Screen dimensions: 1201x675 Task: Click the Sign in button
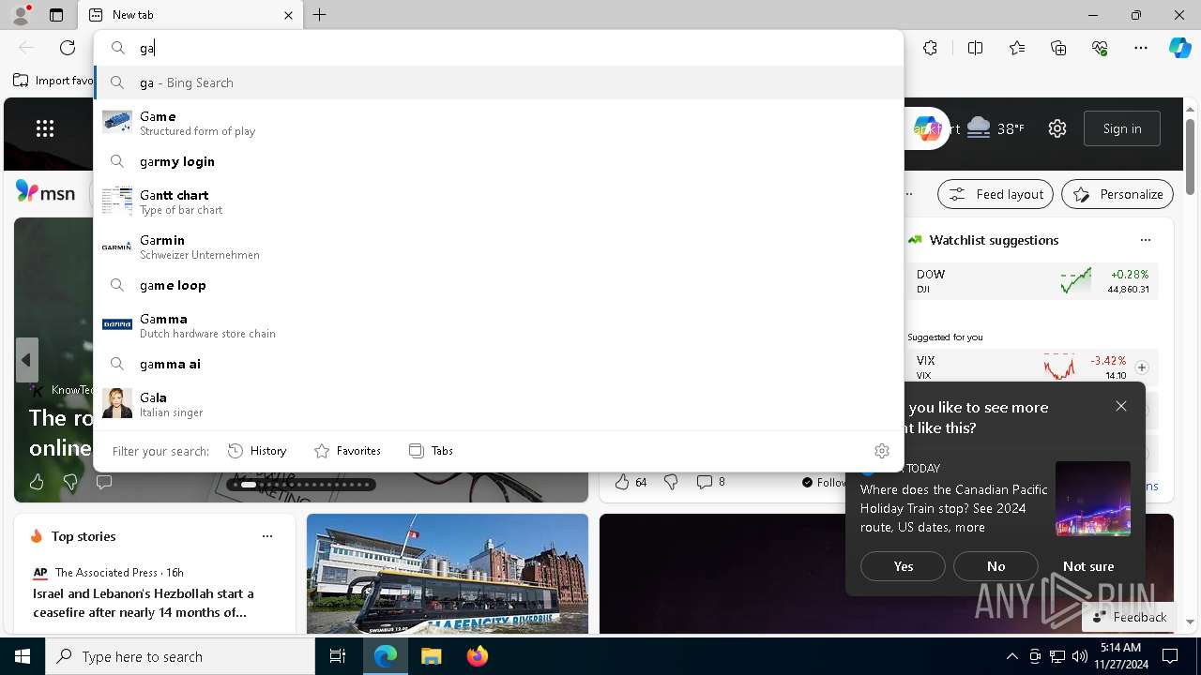tap(1122, 128)
